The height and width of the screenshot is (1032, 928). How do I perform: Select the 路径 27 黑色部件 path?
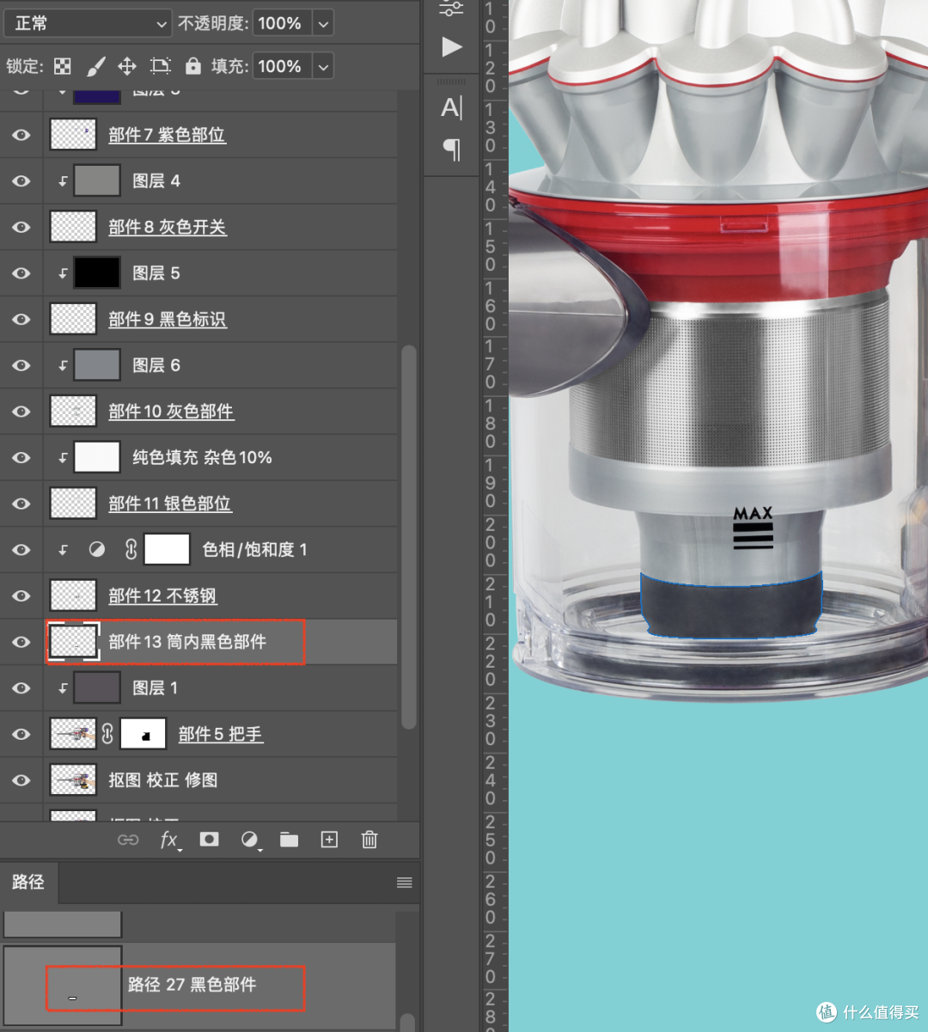tap(198, 985)
